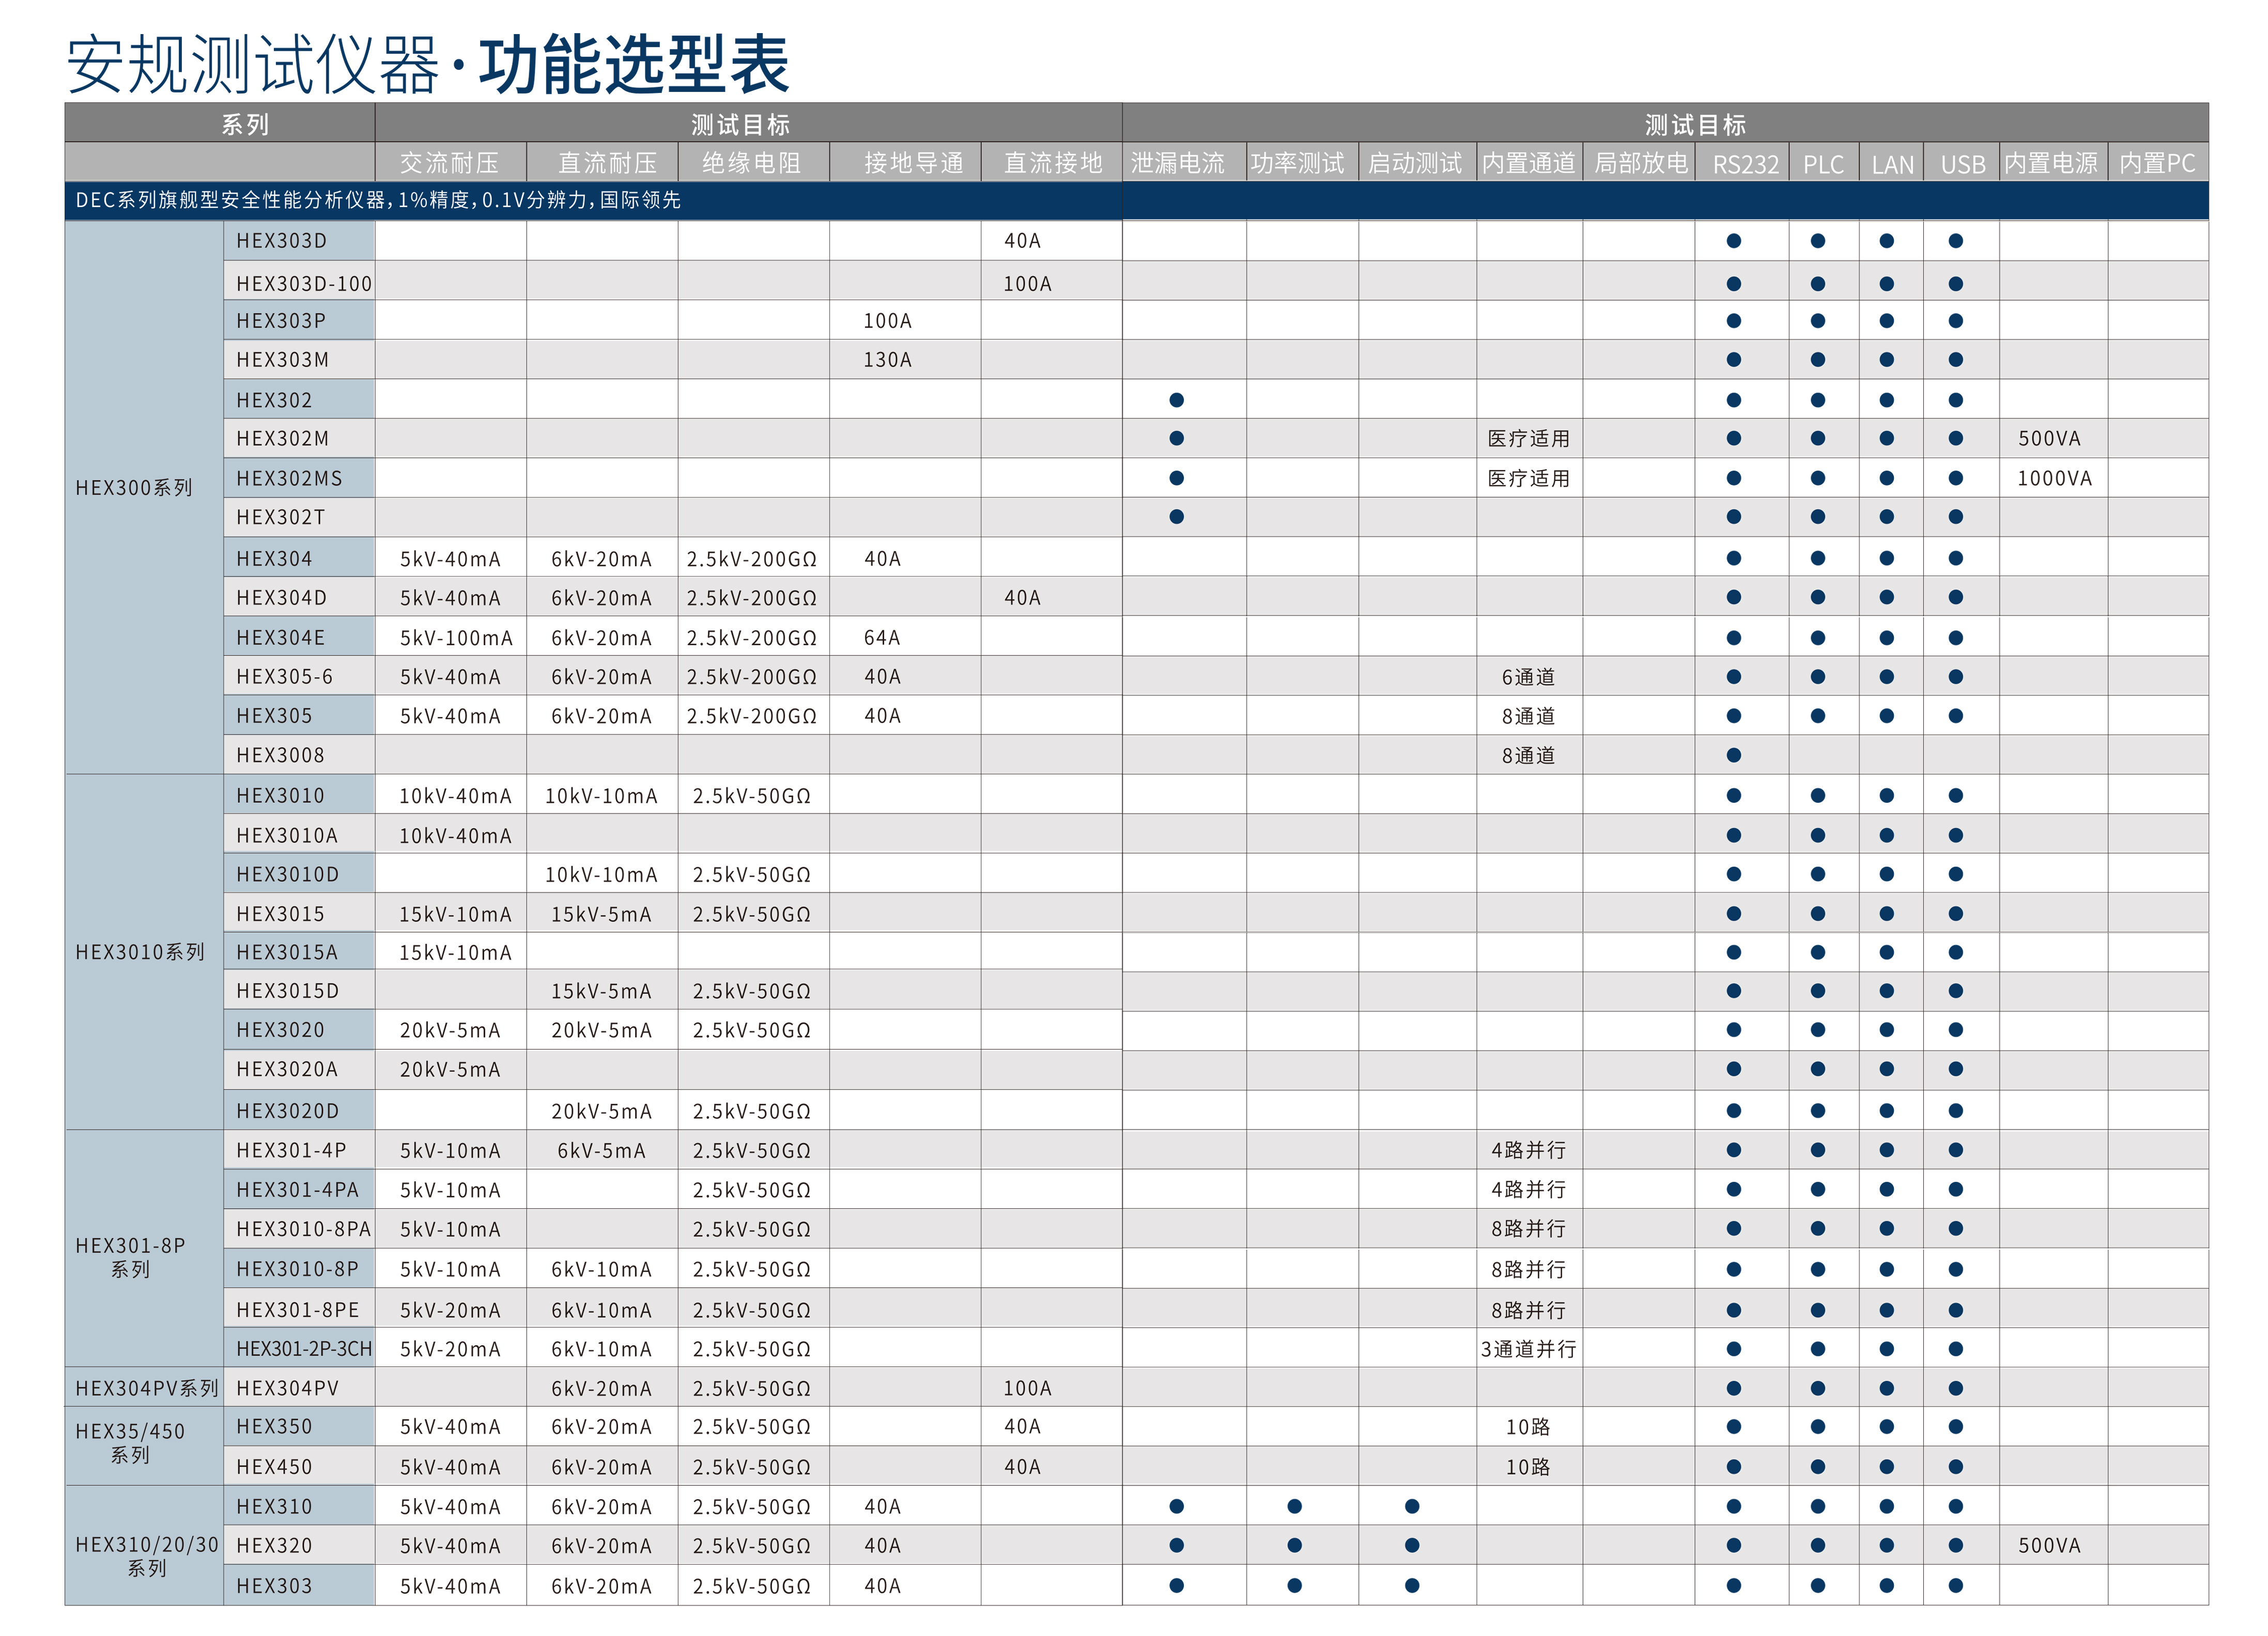Click the 直流耐压 column header
Image resolution: width=2268 pixels, height=1636 pixels.
(602, 163)
